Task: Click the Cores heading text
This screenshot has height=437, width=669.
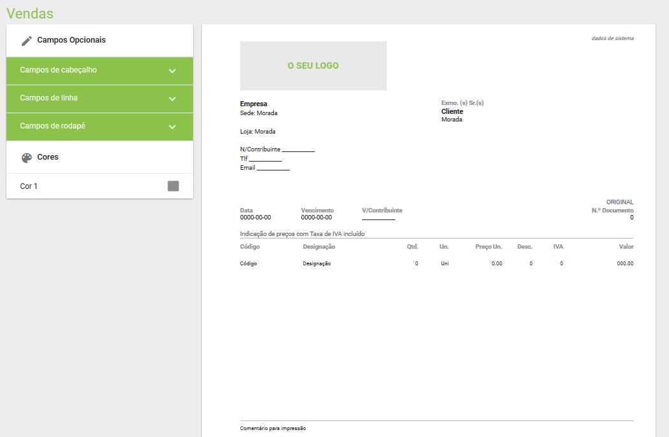Action: point(48,156)
